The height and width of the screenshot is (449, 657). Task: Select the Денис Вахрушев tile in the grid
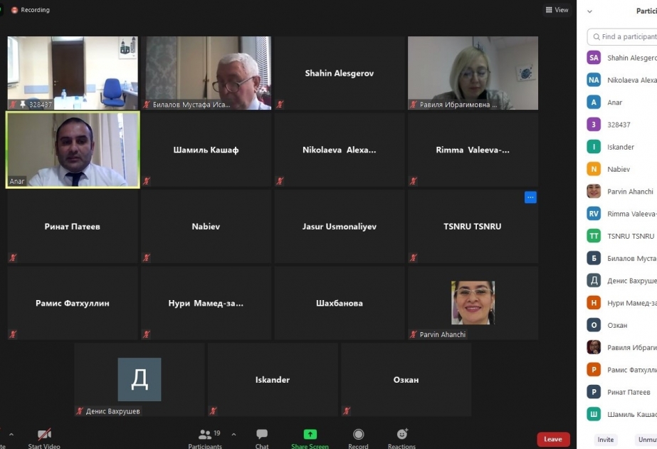140,380
